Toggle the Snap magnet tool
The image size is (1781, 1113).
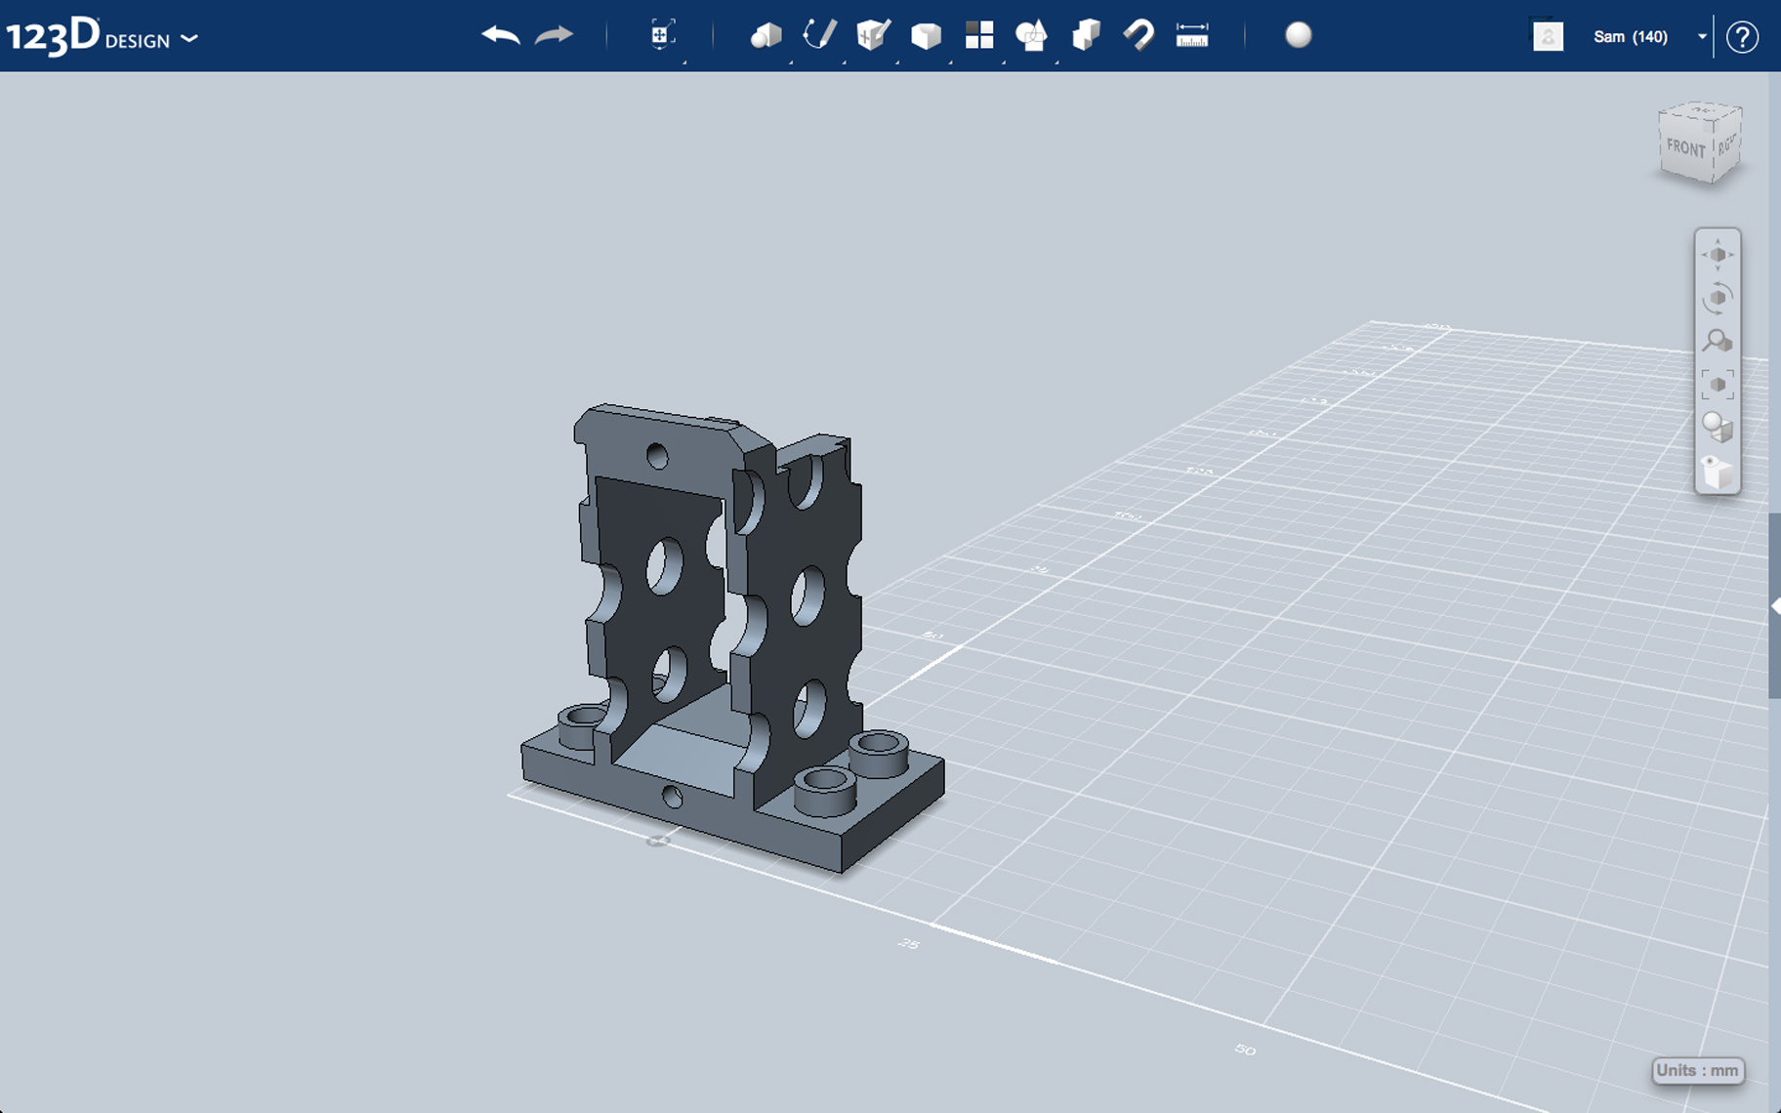click(1139, 36)
